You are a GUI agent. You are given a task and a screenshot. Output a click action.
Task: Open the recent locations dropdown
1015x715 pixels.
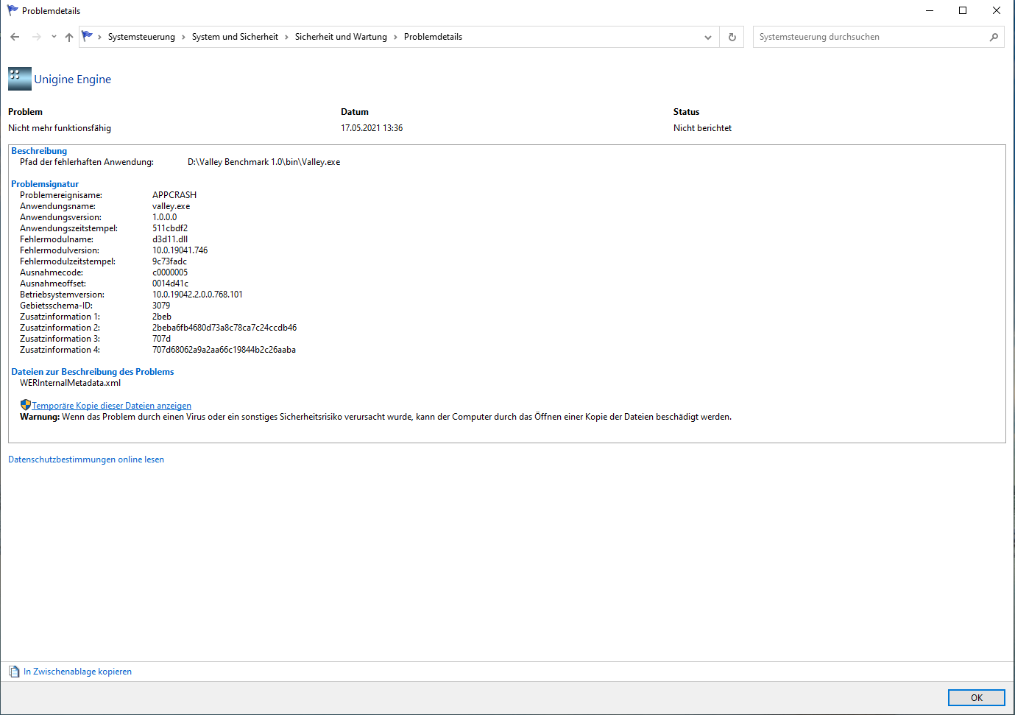click(54, 37)
